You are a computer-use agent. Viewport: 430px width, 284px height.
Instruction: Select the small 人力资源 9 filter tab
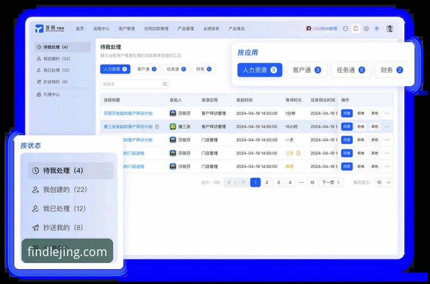115,69
